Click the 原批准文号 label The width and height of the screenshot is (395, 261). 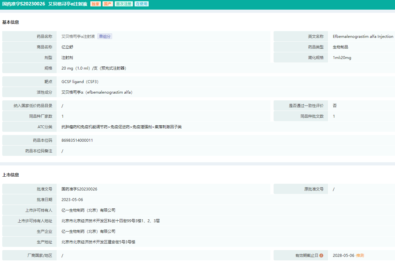(314, 189)
